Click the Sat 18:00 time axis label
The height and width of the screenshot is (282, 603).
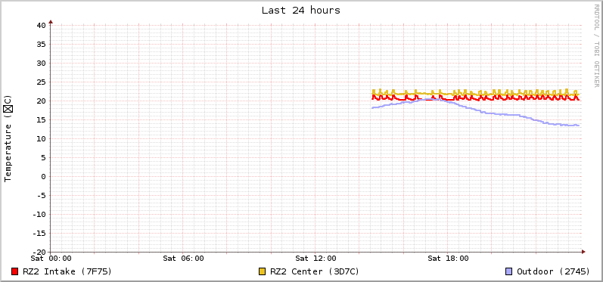(x=448, y=259)
